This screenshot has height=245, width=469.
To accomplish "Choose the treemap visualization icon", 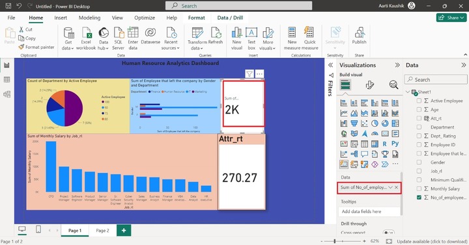I will (x=395, y=123).
